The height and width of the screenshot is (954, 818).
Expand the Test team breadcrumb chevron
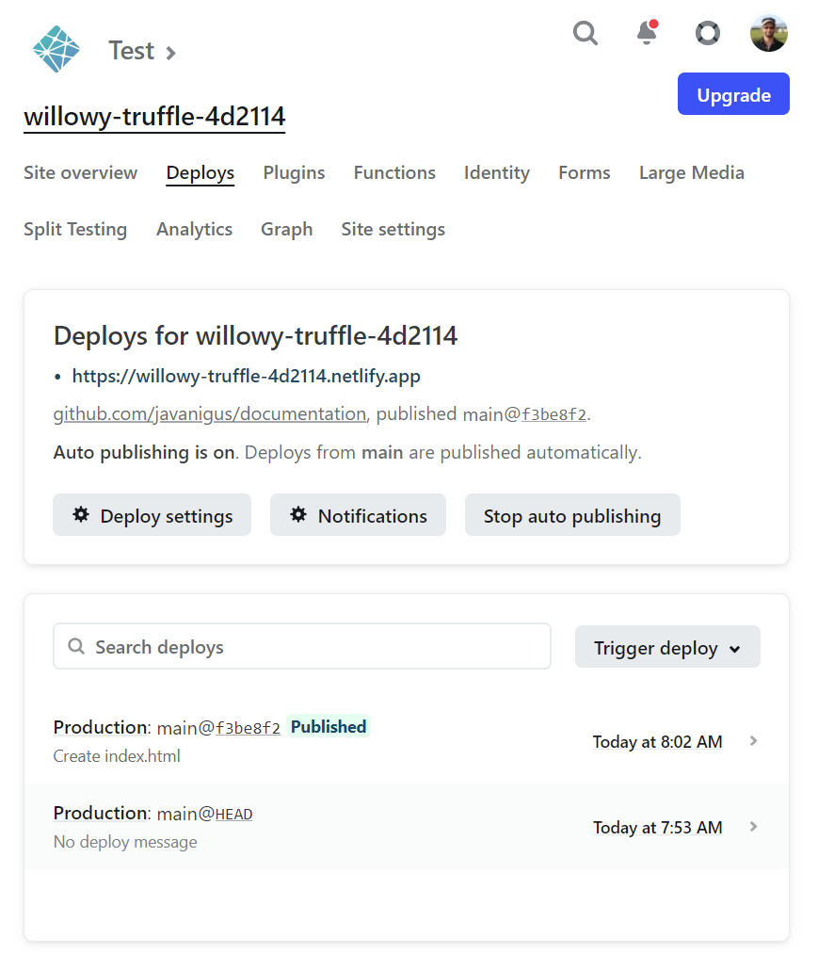171,53
